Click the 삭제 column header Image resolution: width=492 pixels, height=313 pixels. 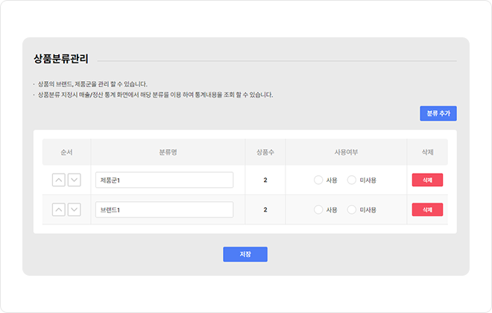pyautogui.click(x=427, y=152)
